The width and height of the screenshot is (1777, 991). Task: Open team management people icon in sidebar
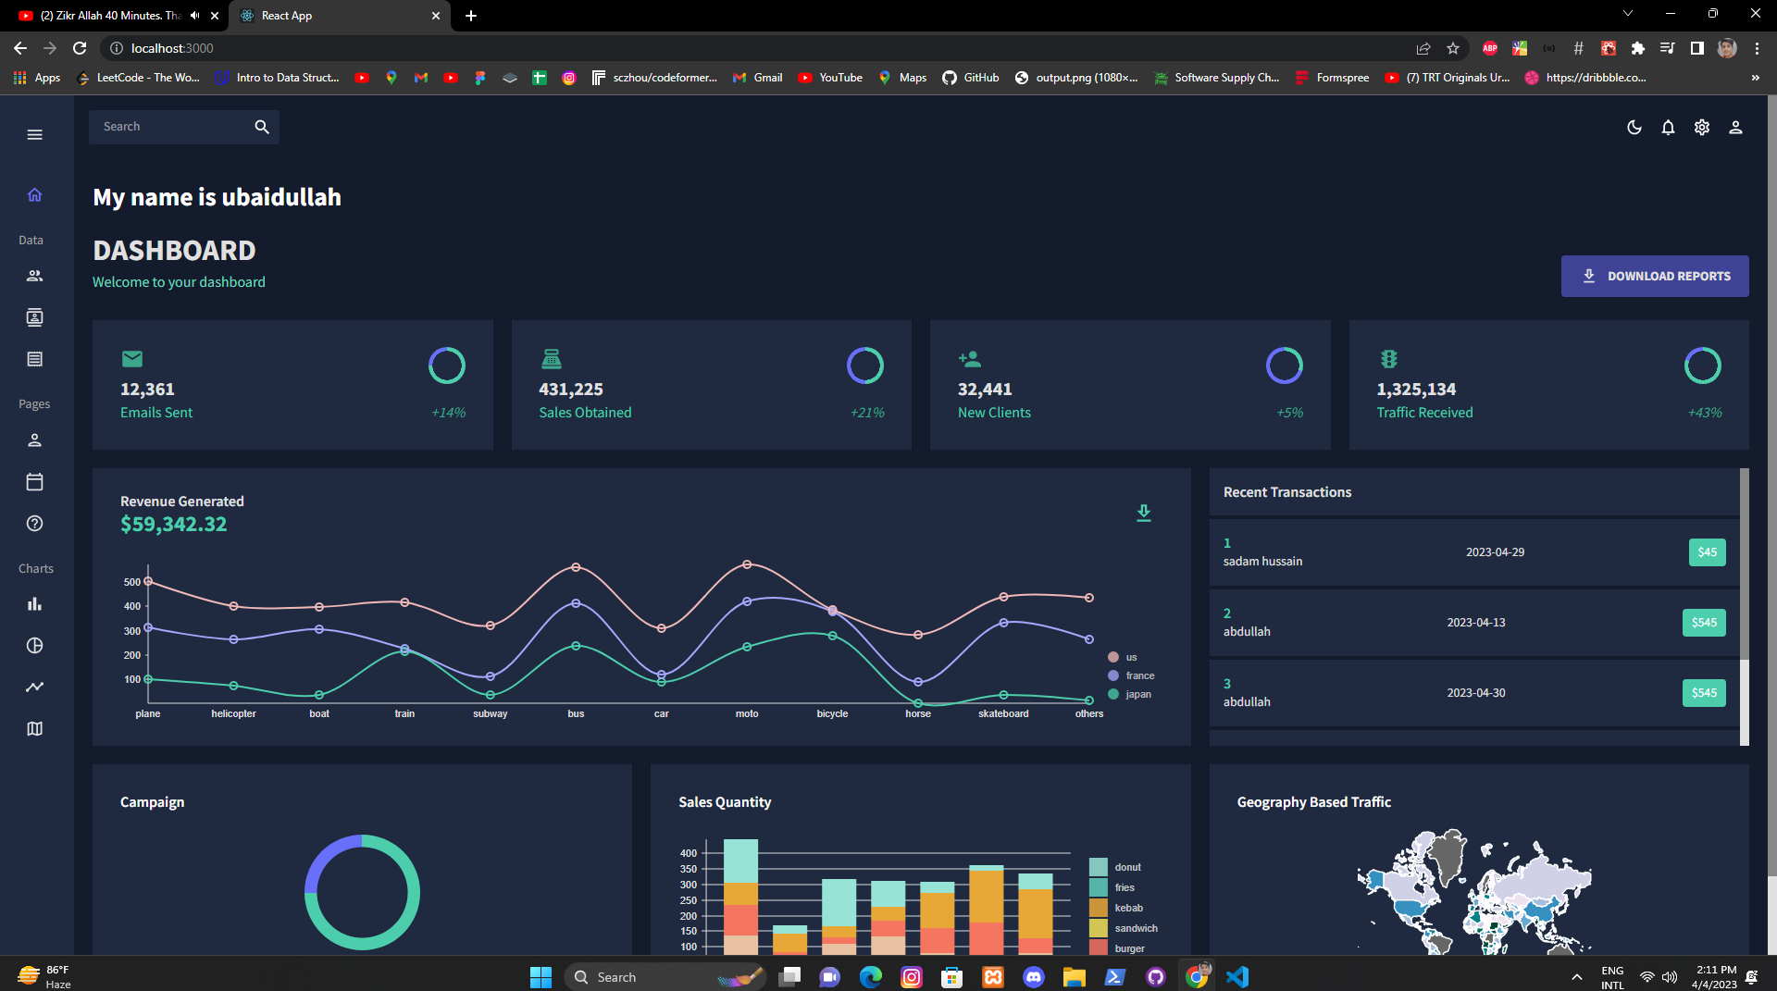pyautogui.click(x=35, y=276)
